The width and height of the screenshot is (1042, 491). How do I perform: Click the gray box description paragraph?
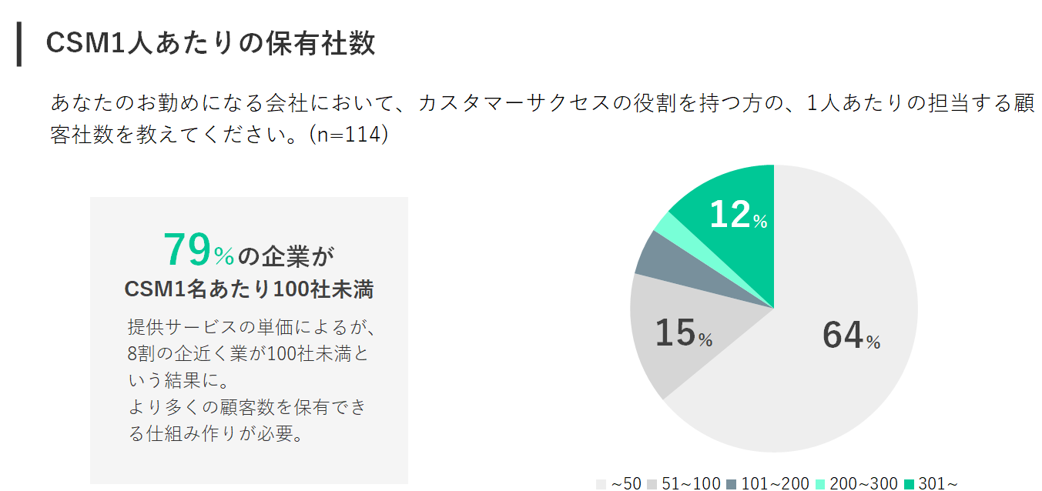[249, 379]
